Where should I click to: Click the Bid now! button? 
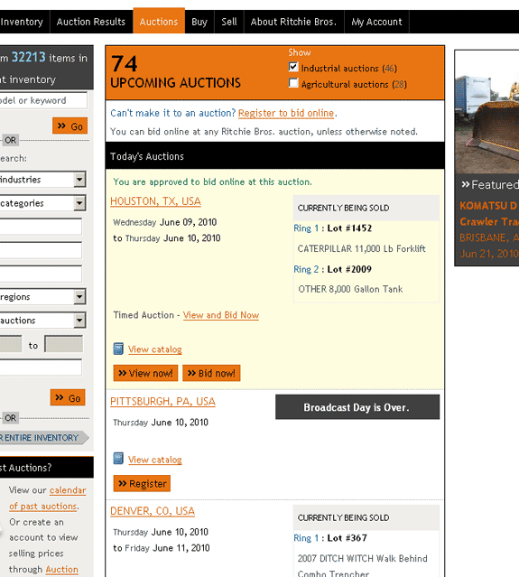211,373
